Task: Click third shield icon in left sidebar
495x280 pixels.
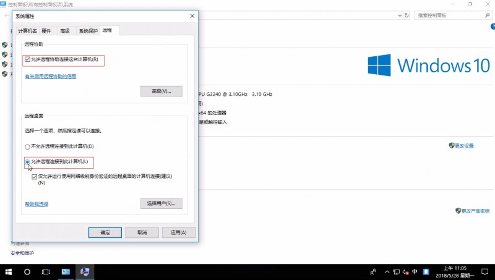Action: pyautogui.click(x=4, y=64)
